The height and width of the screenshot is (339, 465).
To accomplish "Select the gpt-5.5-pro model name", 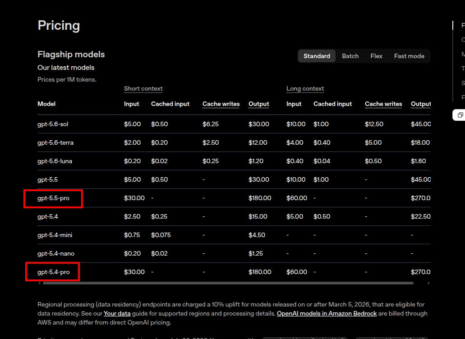I will [x=53, y=198].
